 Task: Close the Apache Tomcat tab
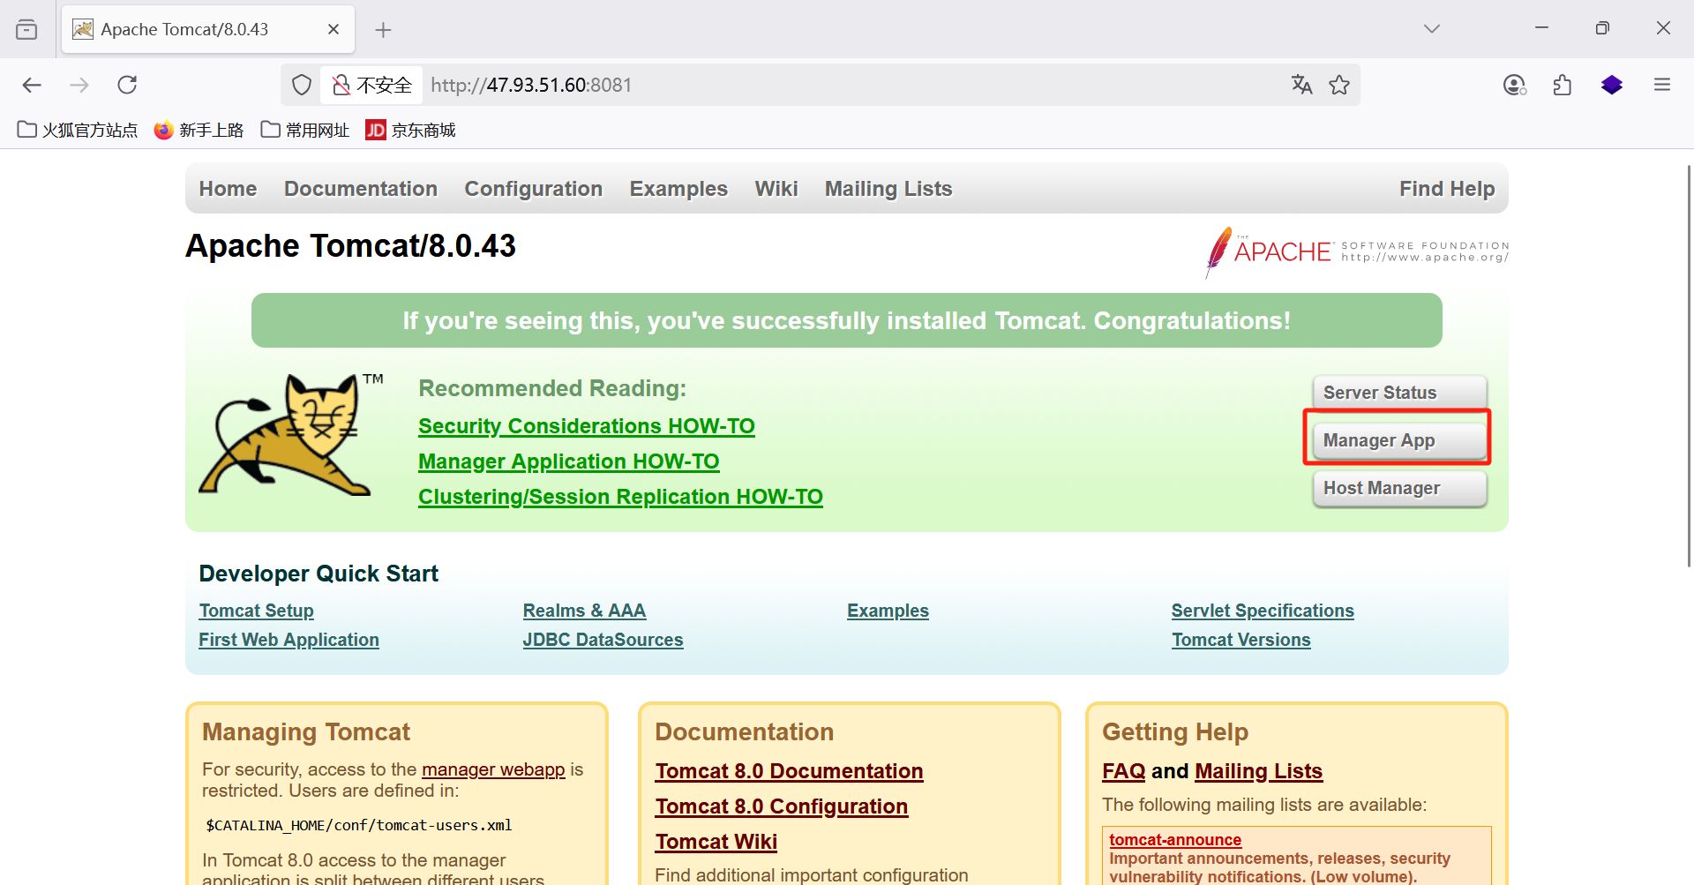[334, 29]
